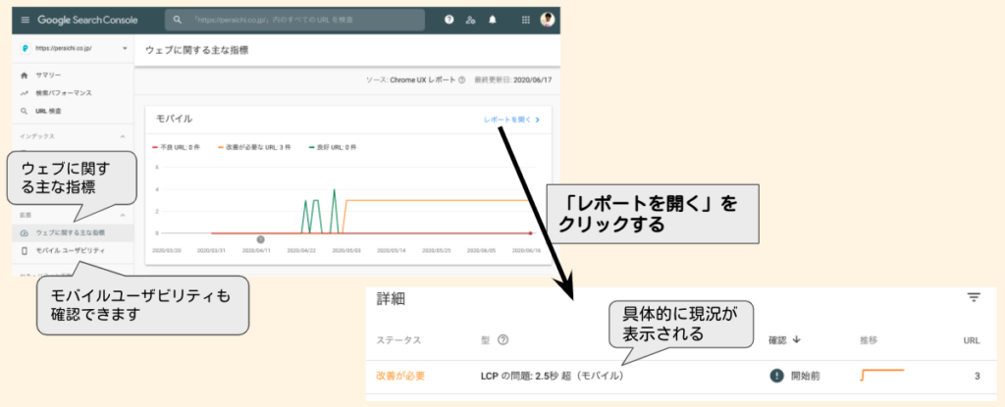Open the notifications bell

click(492, 20)
